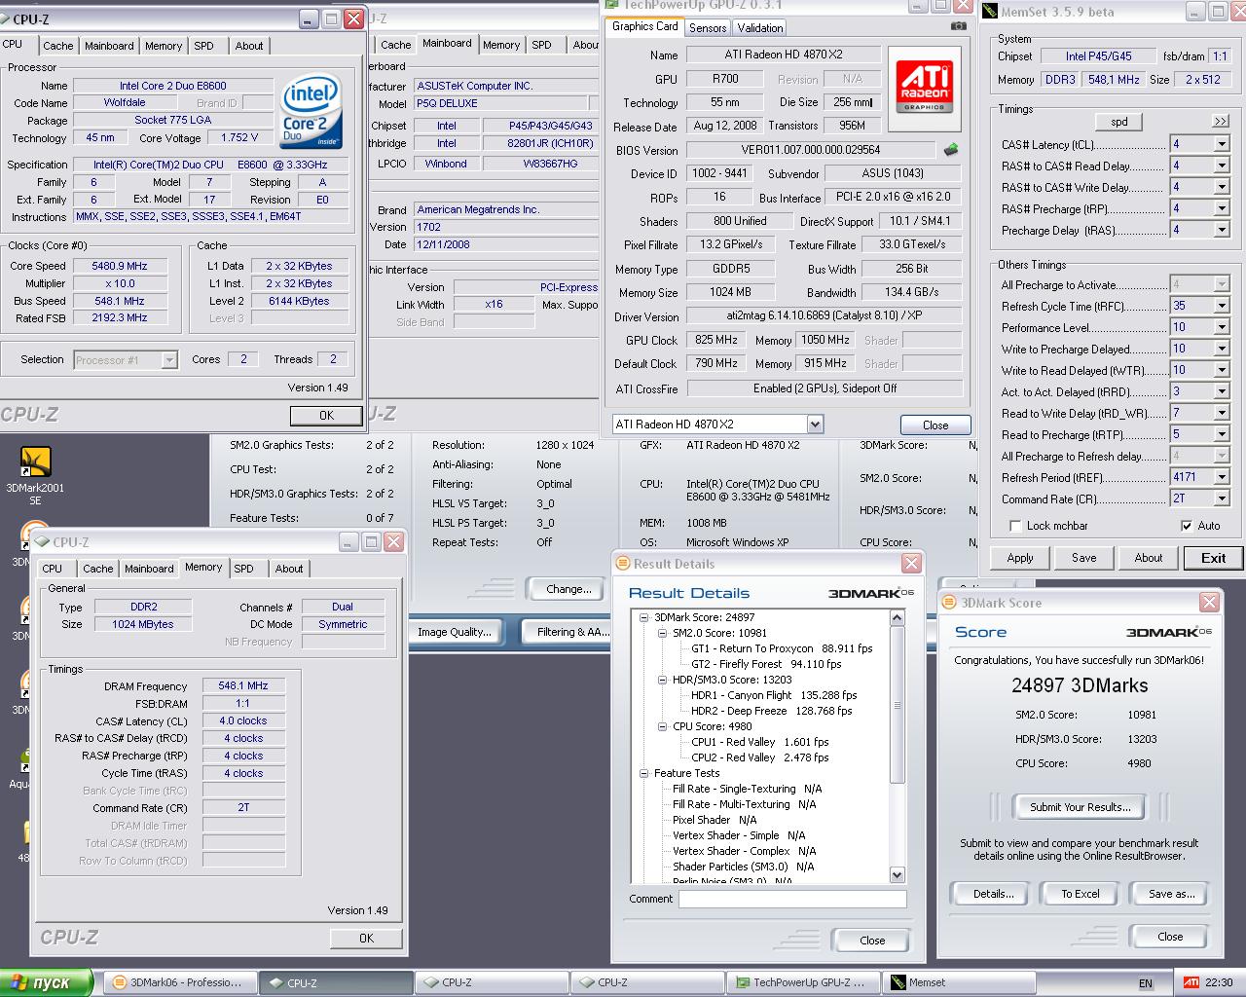Collapse the CPU Score 4980 tree node

(x=663, y=726)
